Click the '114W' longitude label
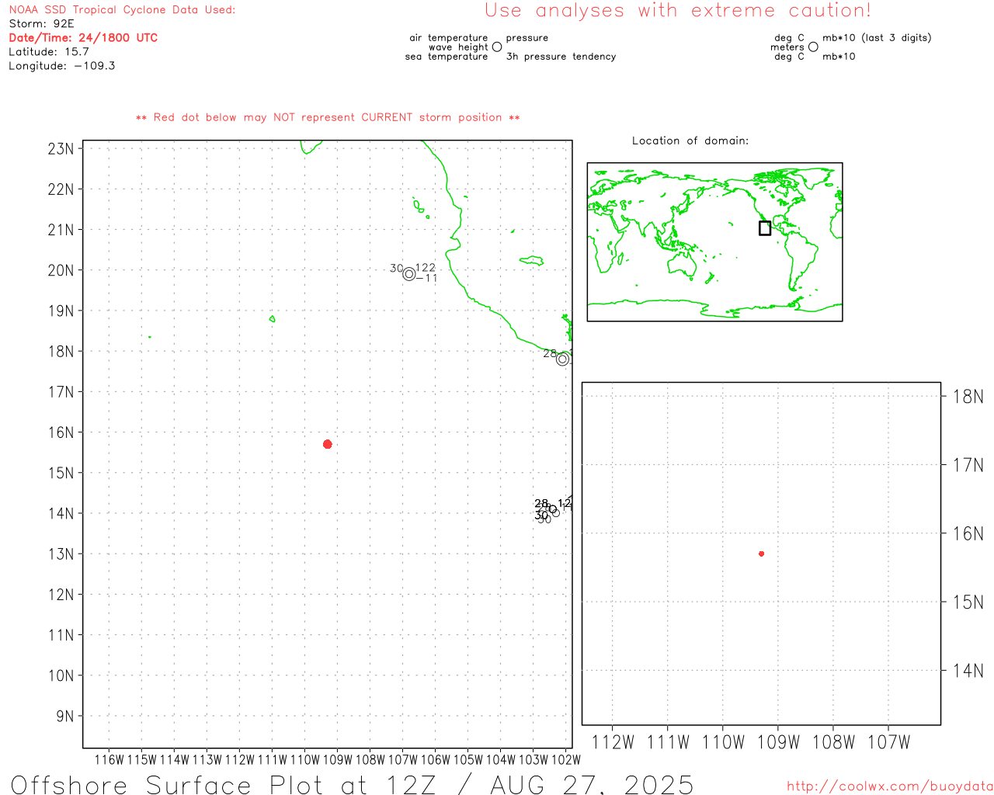This screenshot has width=994, height=795. coord(175,760)
